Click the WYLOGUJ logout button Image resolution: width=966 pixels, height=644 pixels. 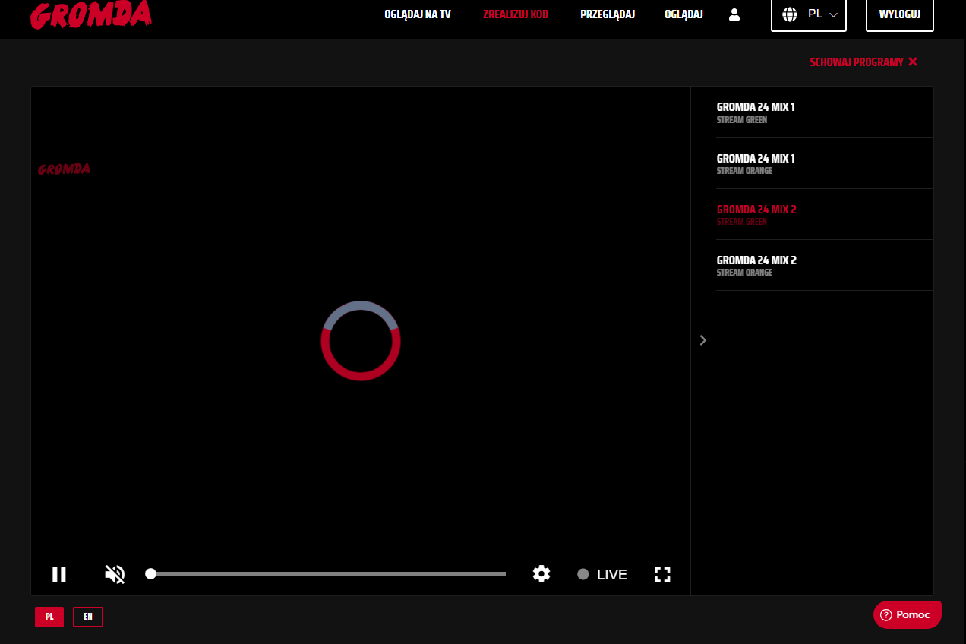[x=900, y=14]
